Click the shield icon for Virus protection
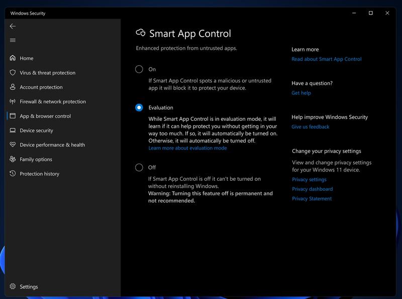 [13, 72]
